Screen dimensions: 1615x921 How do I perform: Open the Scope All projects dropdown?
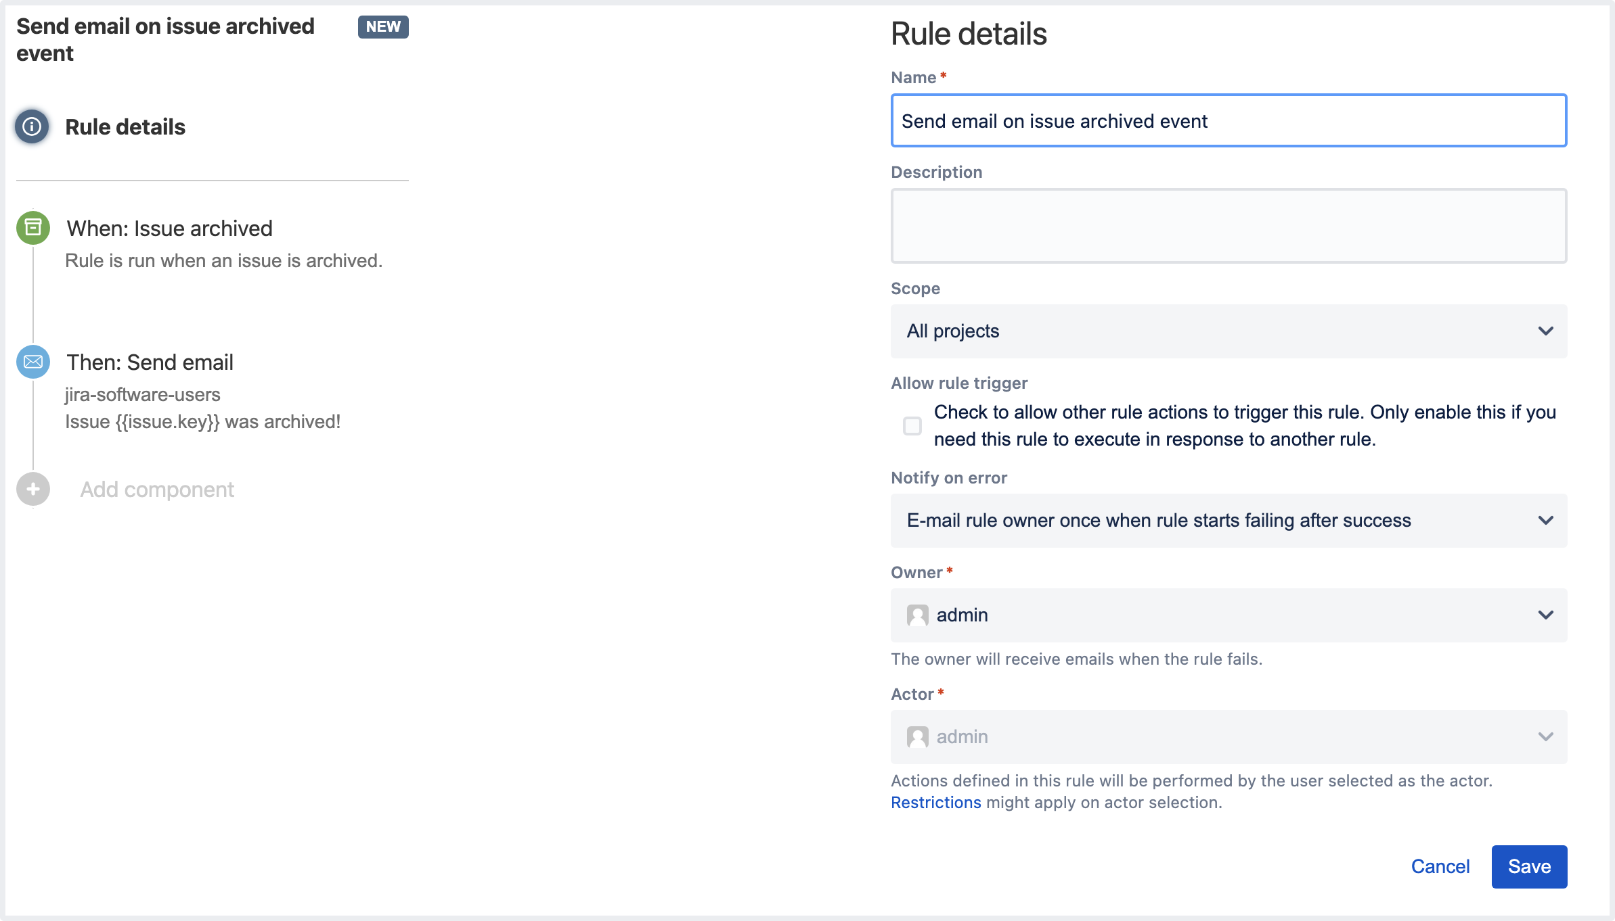pos(1229,331)
